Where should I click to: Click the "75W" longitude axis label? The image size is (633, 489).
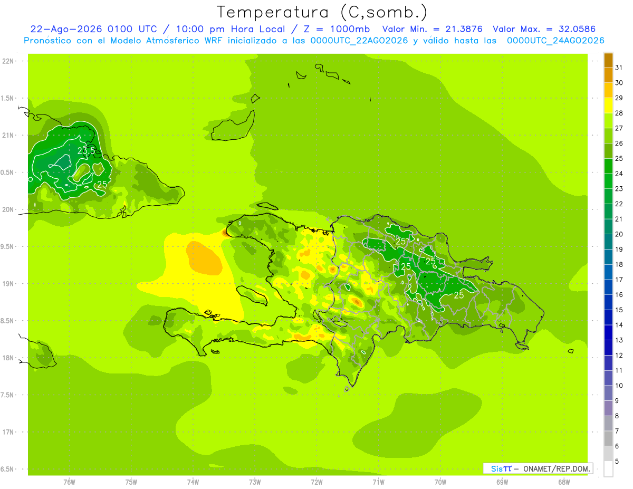point(131,482)
